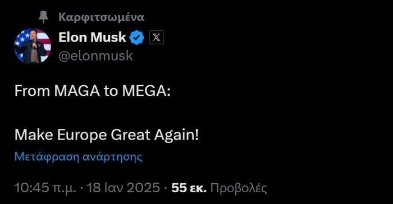Click the word MAGA in the tweet
This screenshot has height=204, width=393.
[77, 91]
